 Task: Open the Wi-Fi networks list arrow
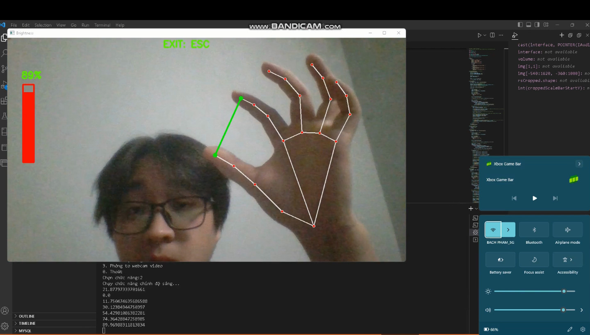508,230
